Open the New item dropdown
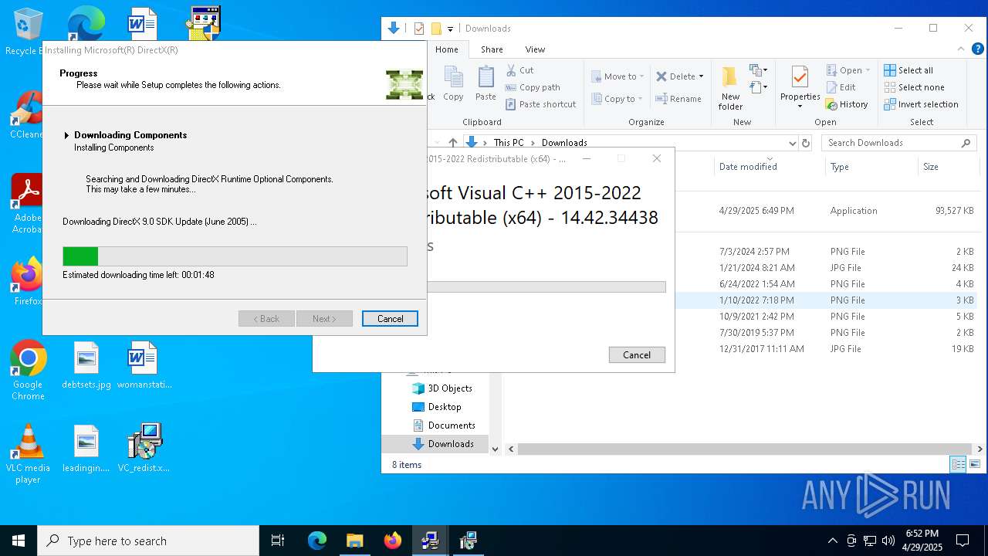 [x=759, y=71]
